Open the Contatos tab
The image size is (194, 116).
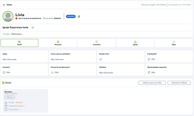pyautogui.click(x=97, y=43)
